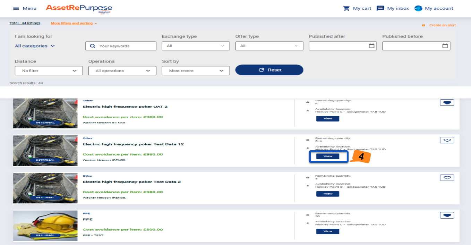Open the Exchange type dropdown
Image resolution: width=471 pixels, height=245 pixels.
tap(196, 46)
